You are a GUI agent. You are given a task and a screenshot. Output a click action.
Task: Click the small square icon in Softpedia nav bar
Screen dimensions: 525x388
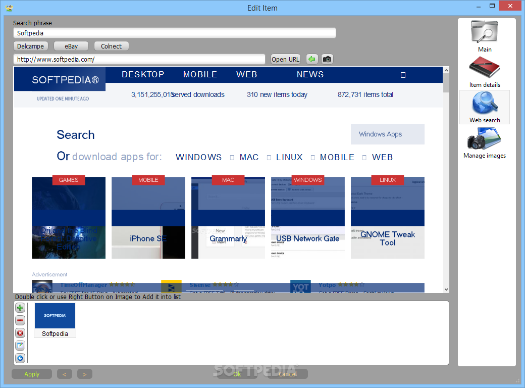click(x=403, y=75)
